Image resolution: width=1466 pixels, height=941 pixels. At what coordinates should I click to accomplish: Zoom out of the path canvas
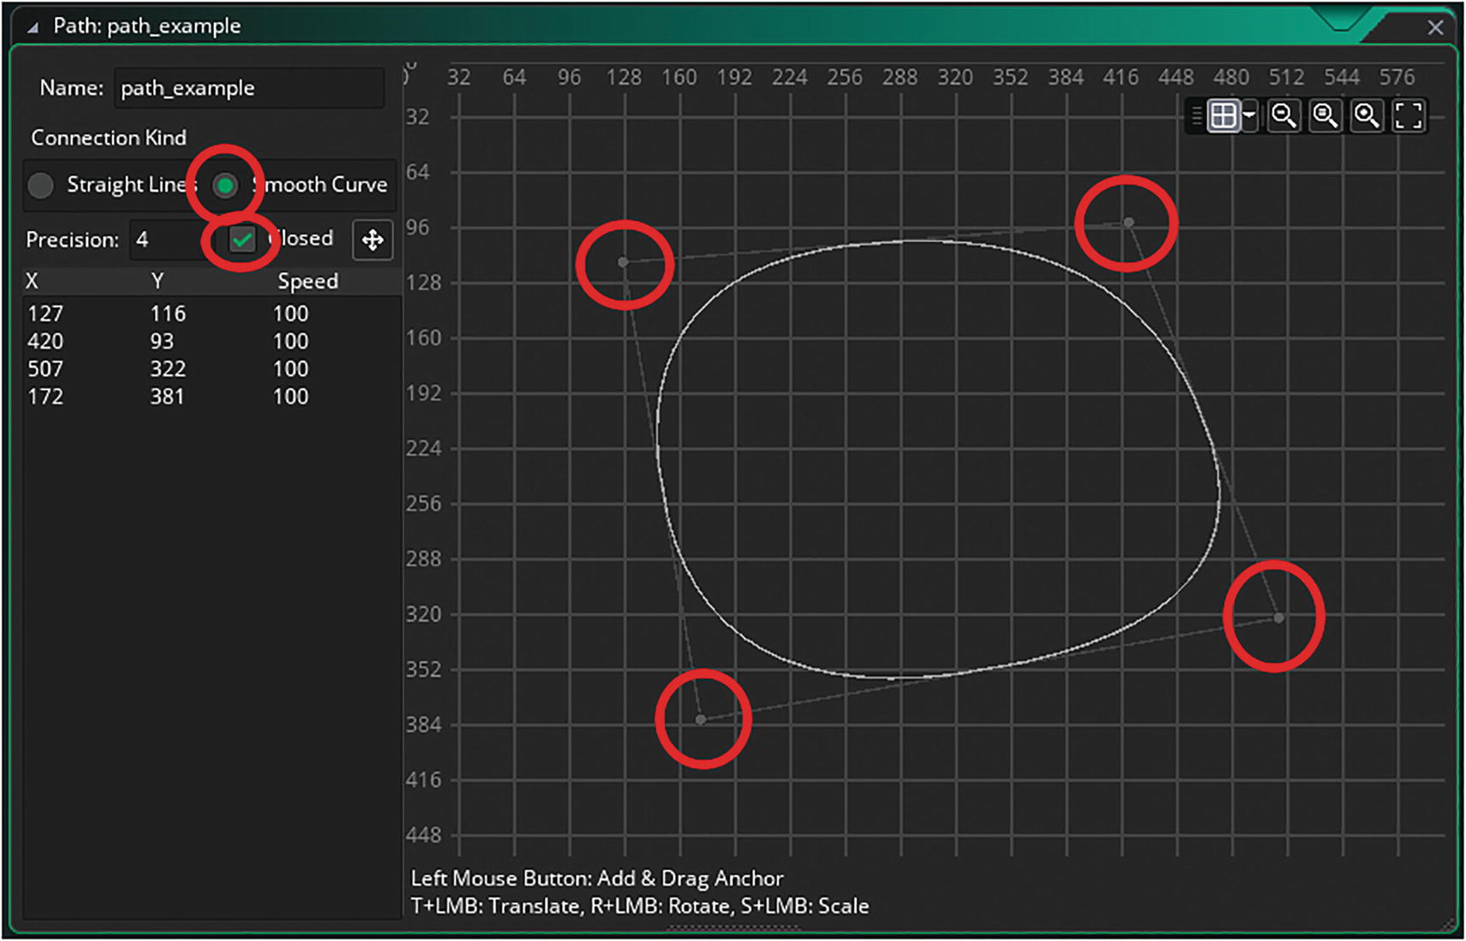[x=1284, y=115]
